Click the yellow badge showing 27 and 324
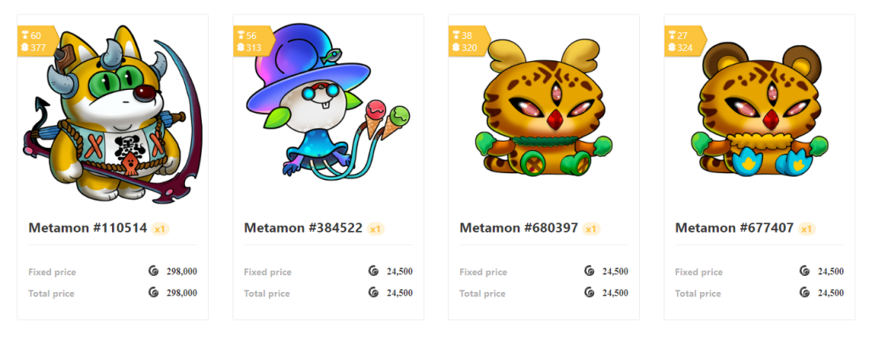 [684, 42]
